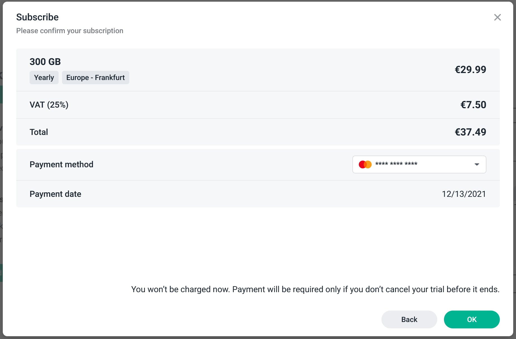The image size is (516, 339).
Task: Click the 'Please confirm your subscription' subtitle
Action: (70, 31)
